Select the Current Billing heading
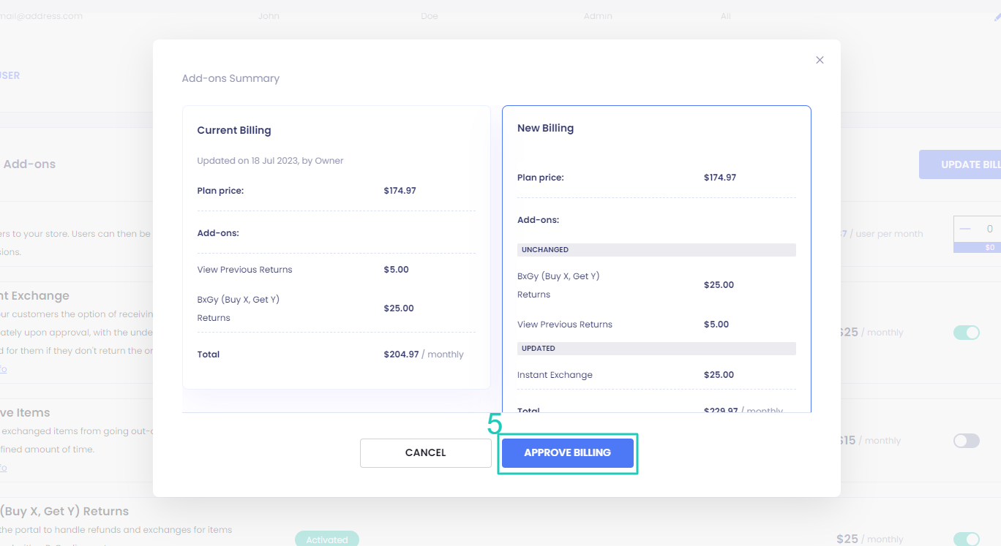1001x546 pixels. pos(234,130)
